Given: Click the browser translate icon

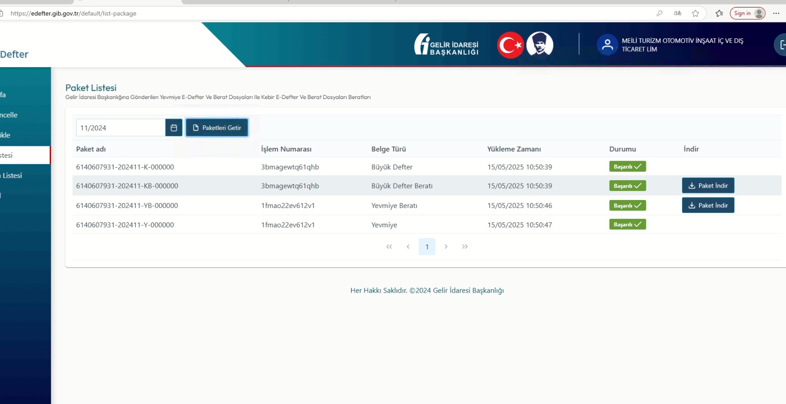Looking at the screenshot, I should [677, 13].
